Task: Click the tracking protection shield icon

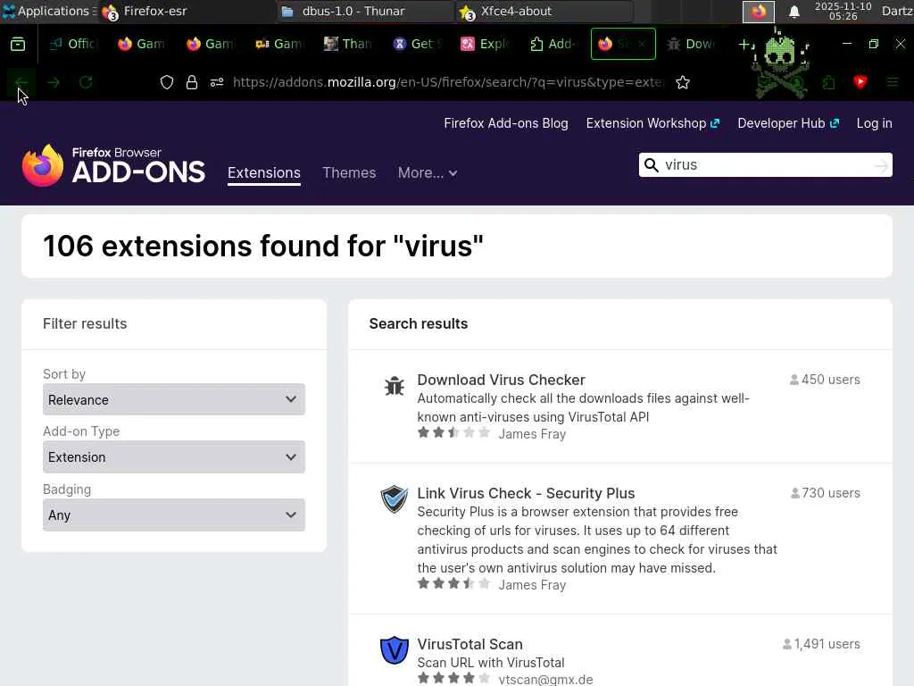Action: coord(167,82)
